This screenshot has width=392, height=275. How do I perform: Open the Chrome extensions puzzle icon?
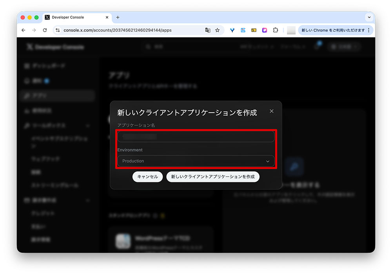pos(276,30)
